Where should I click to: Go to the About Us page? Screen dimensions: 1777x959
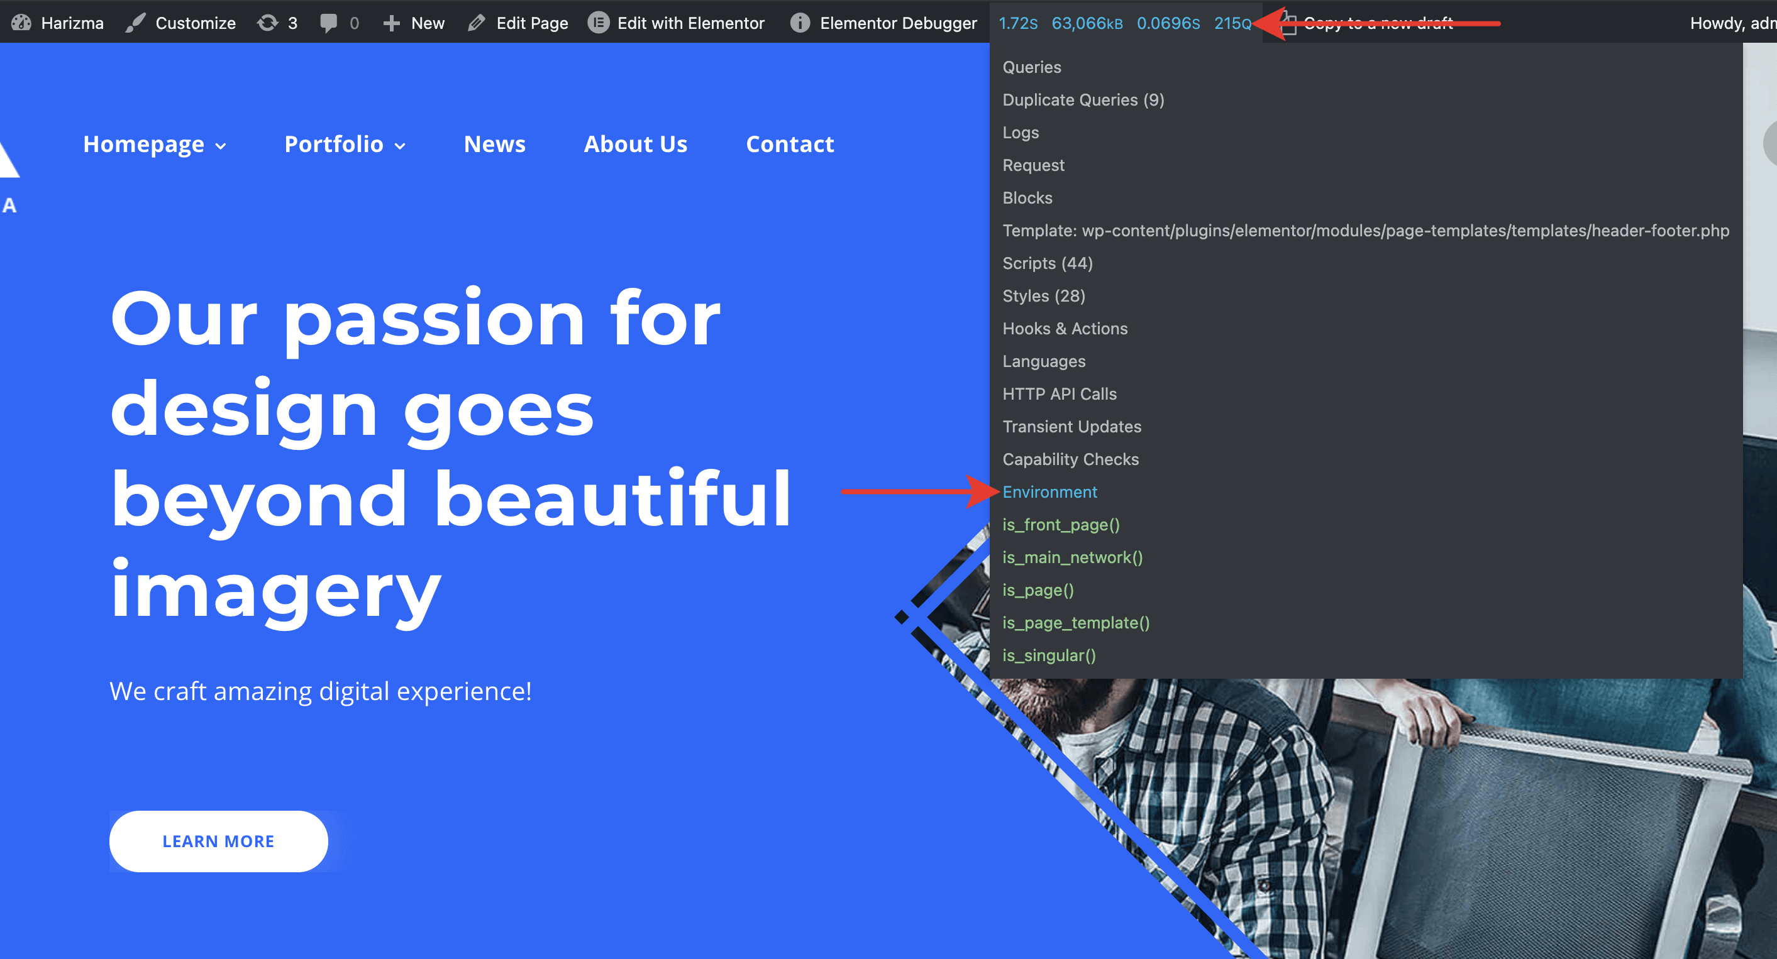pyautogui.click(x=635, y=144)
